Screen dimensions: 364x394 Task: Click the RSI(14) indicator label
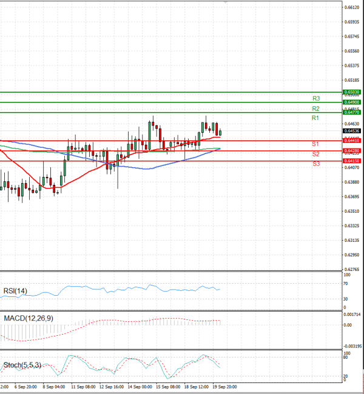point(15,290)
